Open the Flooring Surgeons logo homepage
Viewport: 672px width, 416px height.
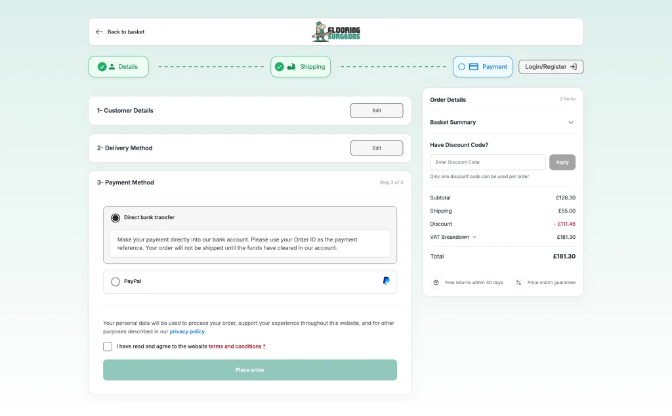point(336,31)
